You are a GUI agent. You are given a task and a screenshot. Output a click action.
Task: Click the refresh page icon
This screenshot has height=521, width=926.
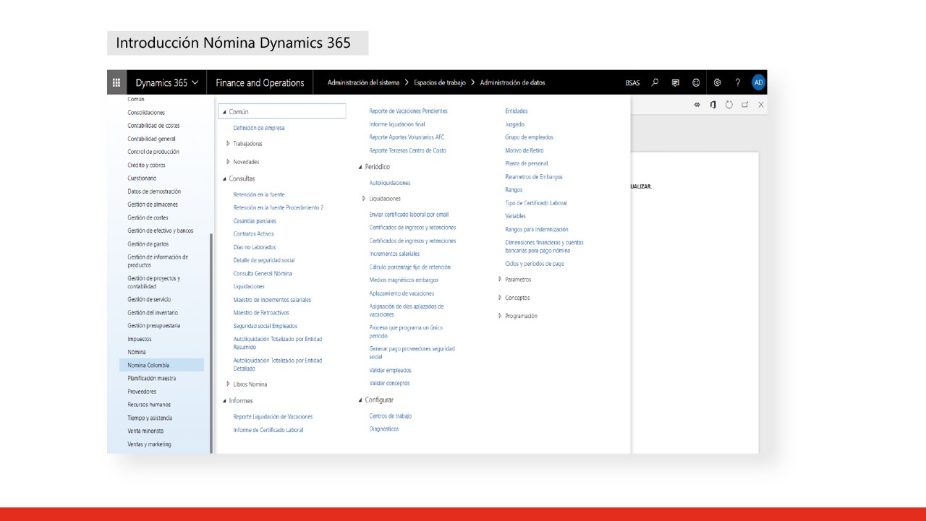[x=729, y=105]
